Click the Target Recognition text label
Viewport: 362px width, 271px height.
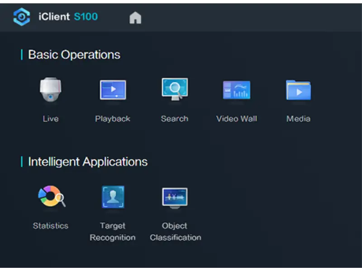(113, 232)
